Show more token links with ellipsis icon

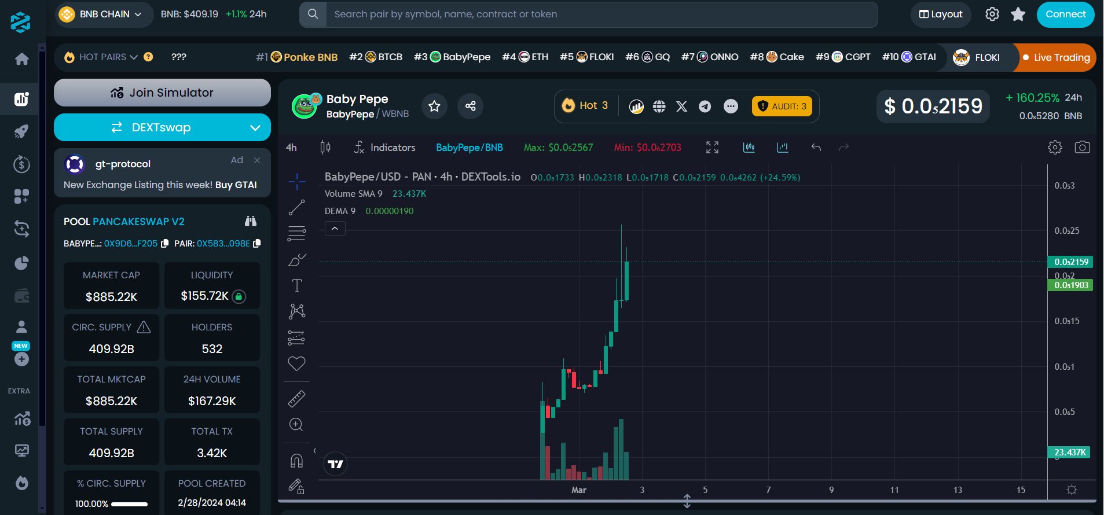pyautogui.click(x=731, y=106)
